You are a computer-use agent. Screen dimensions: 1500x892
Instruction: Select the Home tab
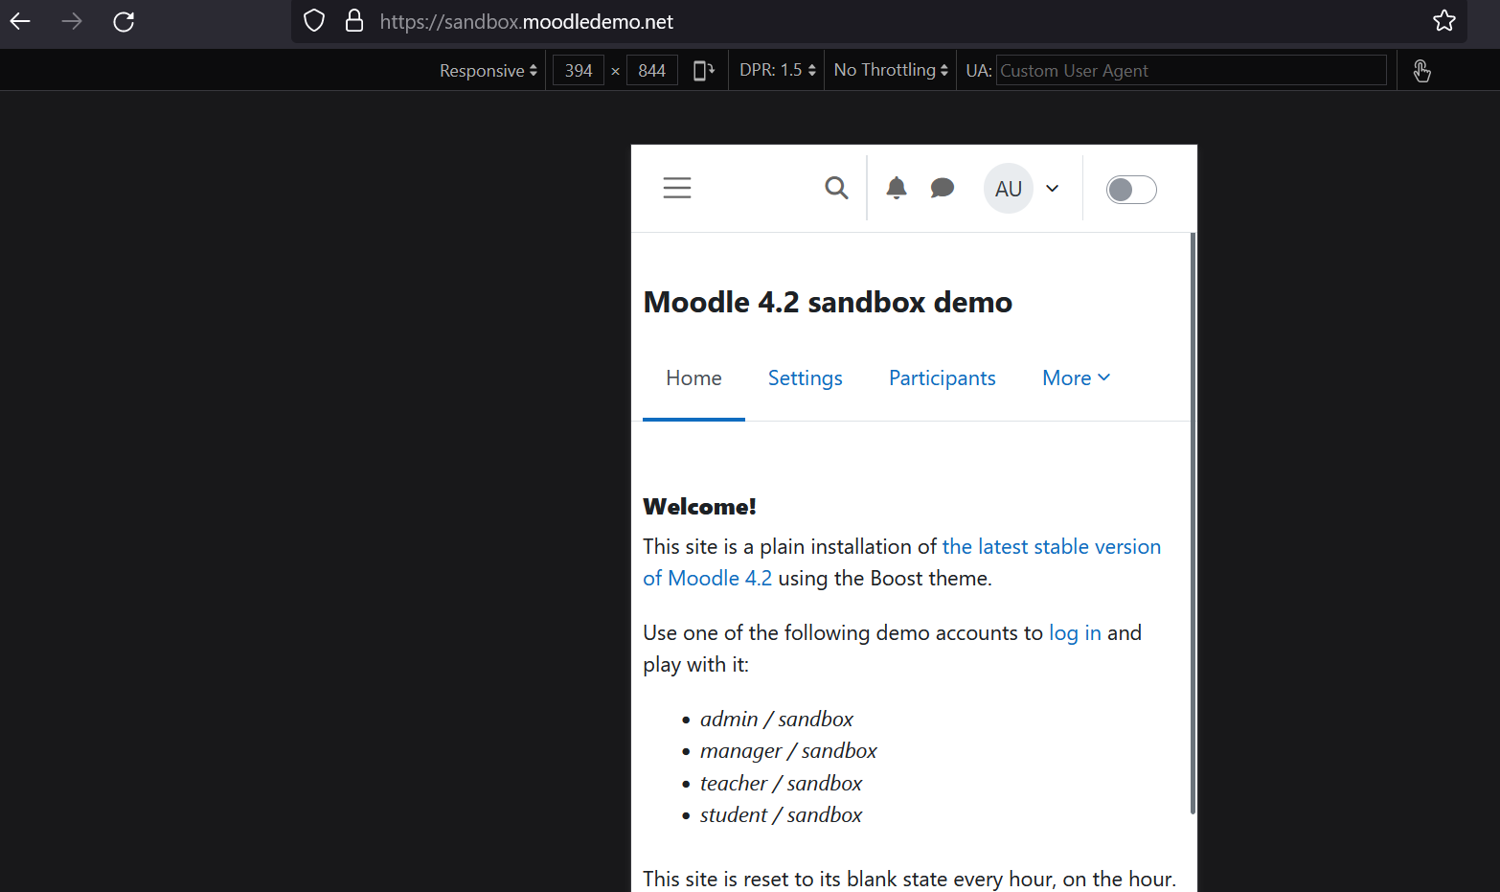(694, 378)
